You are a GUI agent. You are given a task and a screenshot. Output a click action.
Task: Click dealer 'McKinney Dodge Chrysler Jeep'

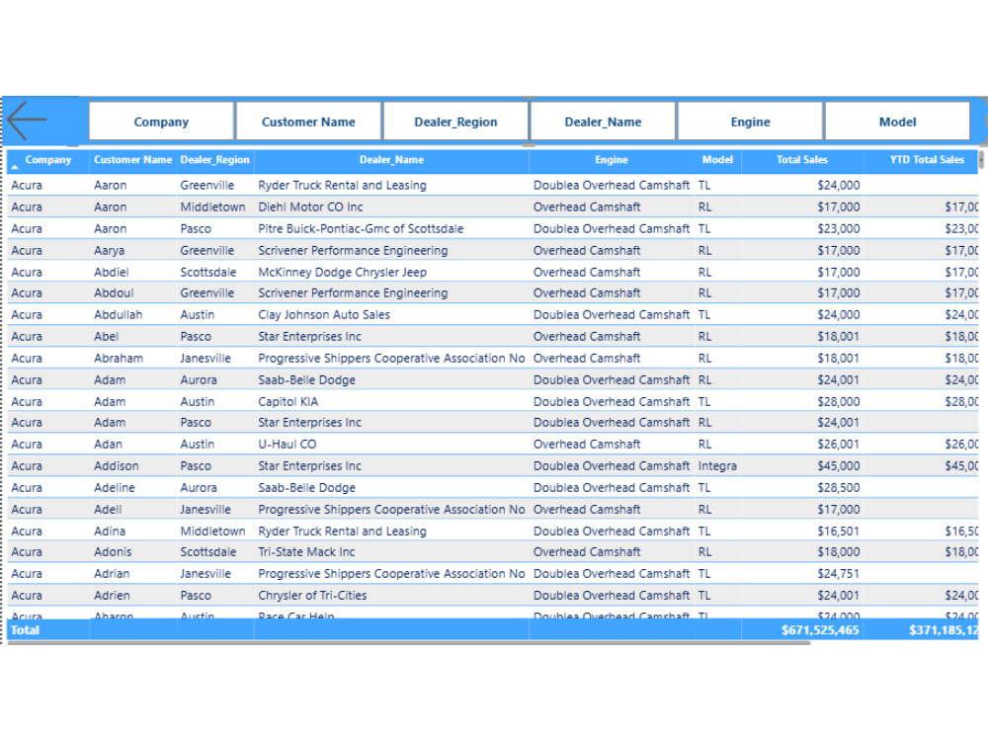tap(342, 273)
